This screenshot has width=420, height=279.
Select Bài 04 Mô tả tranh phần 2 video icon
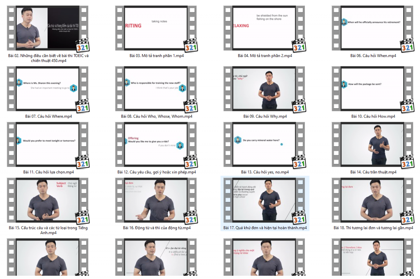265,28
